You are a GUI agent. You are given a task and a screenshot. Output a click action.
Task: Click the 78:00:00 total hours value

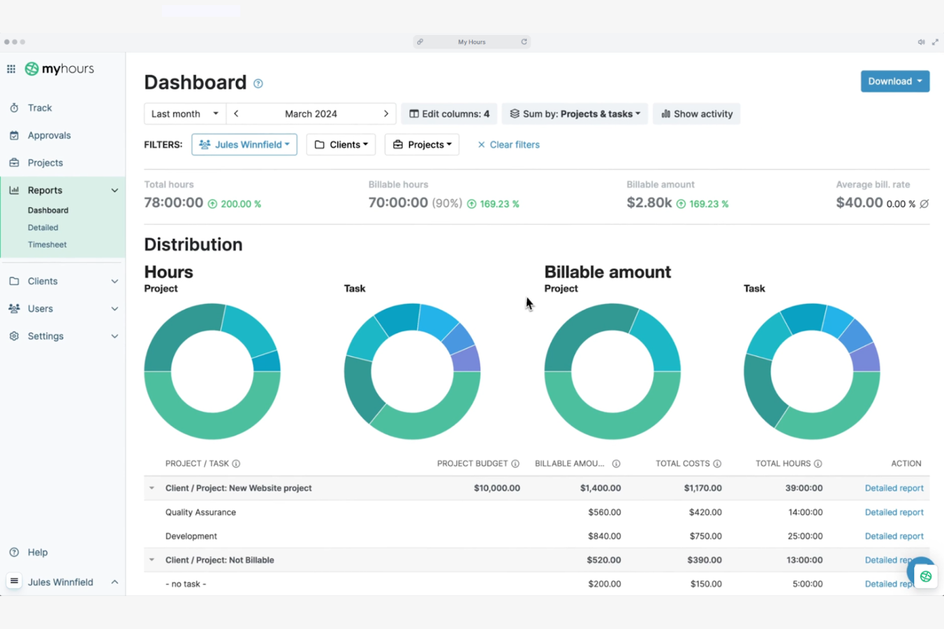click(x=173, y=203)
